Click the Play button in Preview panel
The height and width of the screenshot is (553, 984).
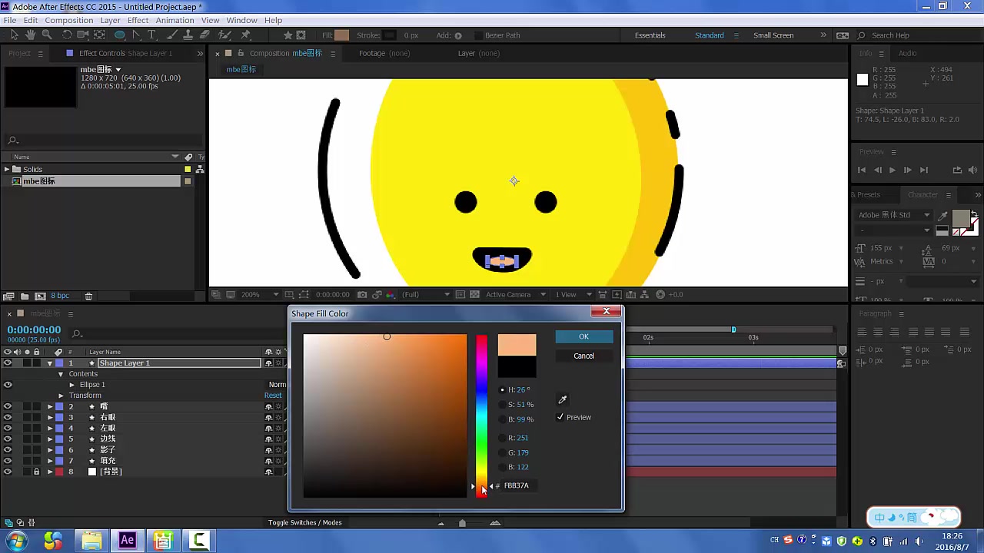[x=892, y=170]
